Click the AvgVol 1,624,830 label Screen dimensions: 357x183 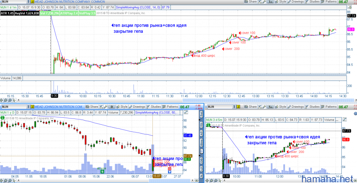(26, 13)
